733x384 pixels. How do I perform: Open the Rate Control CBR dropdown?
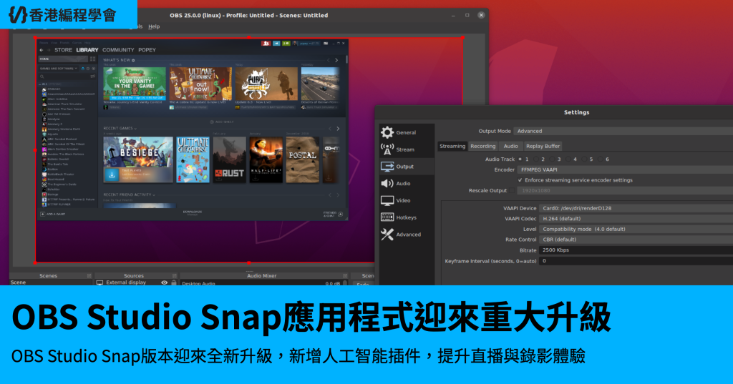[636, 239]
